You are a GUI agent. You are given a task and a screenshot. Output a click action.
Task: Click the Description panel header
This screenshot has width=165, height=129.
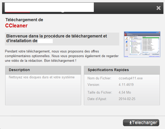[43, 70]
